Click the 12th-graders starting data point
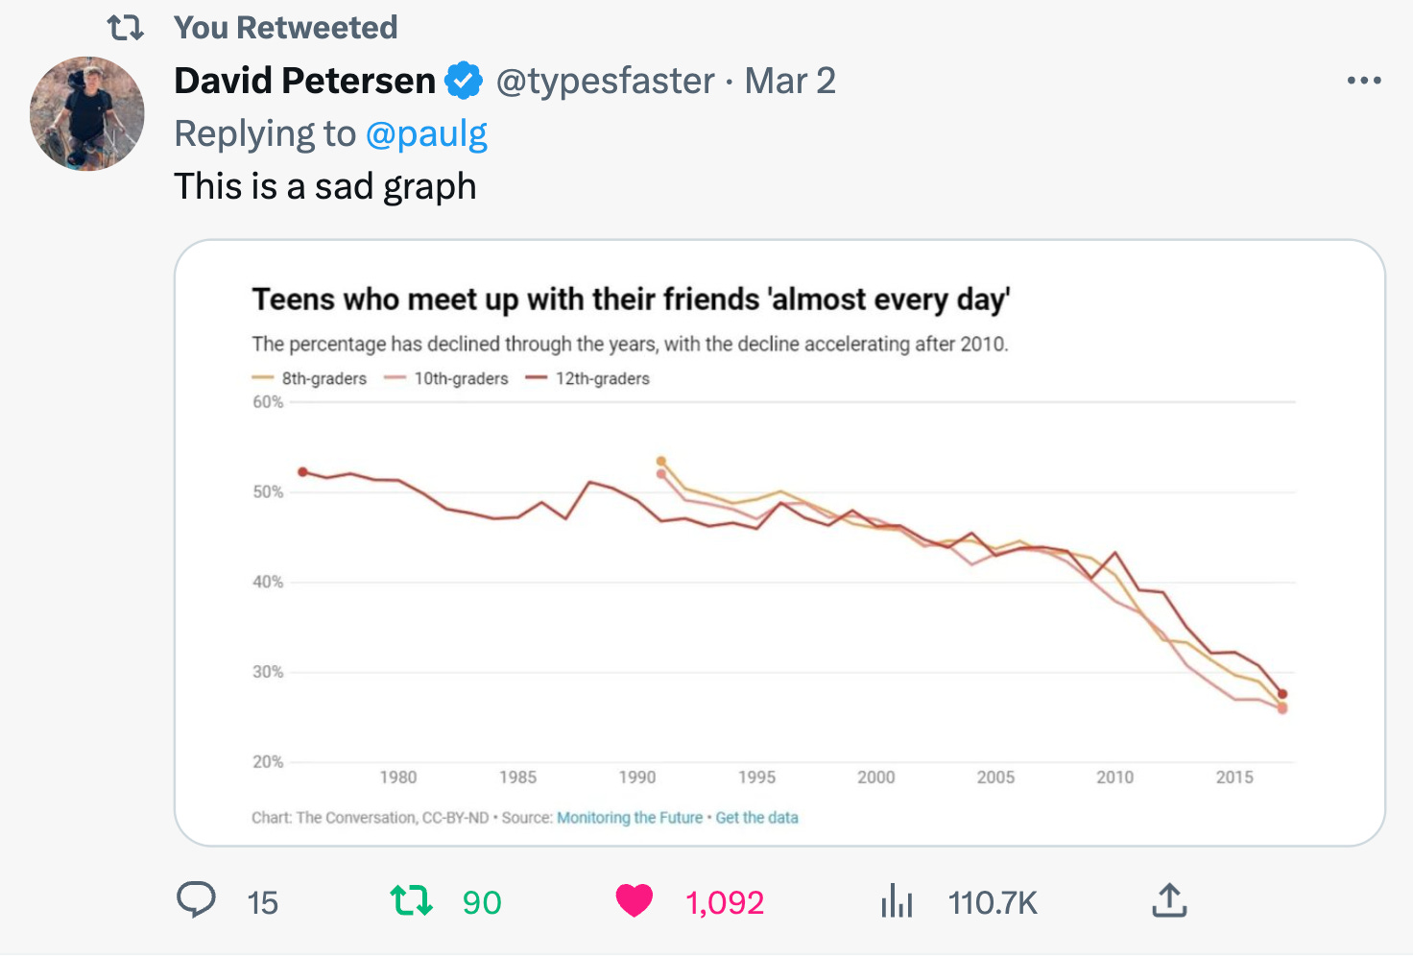Screen dimensions: 1413x956 (302, 471)
